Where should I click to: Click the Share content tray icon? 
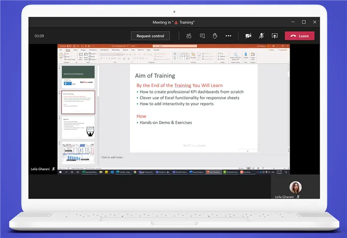[x=275, y=36]
